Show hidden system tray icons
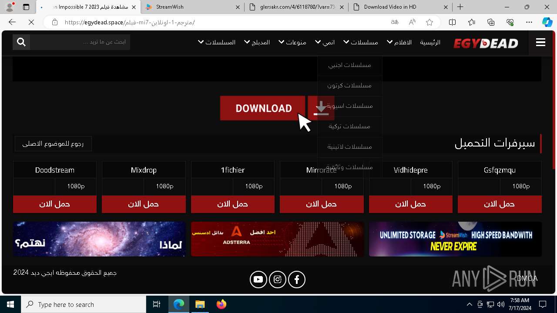Viewport: 557px width, 313px height. coord(469,304)
